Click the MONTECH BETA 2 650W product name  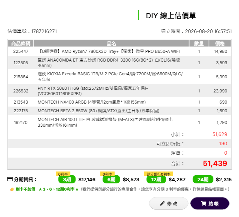(x=99, y=111)
